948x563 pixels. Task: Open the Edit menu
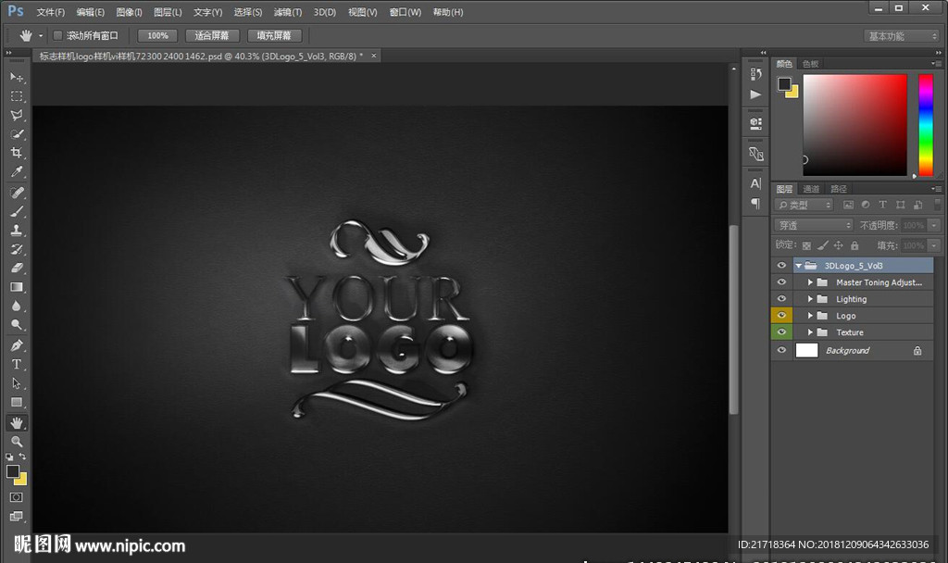[90, 12]
